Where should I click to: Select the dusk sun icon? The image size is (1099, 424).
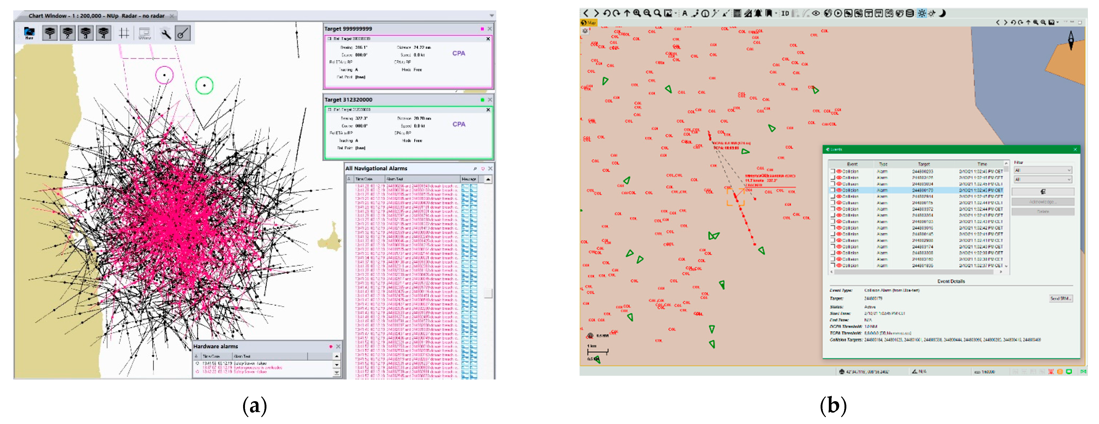coord(932,13)
